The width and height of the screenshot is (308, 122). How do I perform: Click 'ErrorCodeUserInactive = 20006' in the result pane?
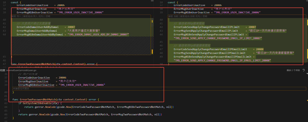[42, 77]
